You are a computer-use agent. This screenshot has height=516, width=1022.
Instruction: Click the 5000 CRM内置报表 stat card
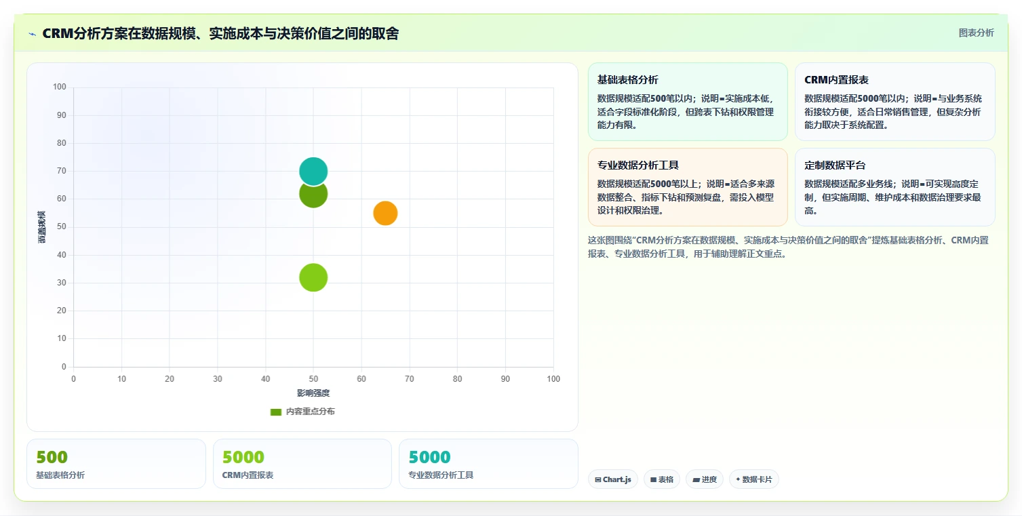click(x=302, y=464)
